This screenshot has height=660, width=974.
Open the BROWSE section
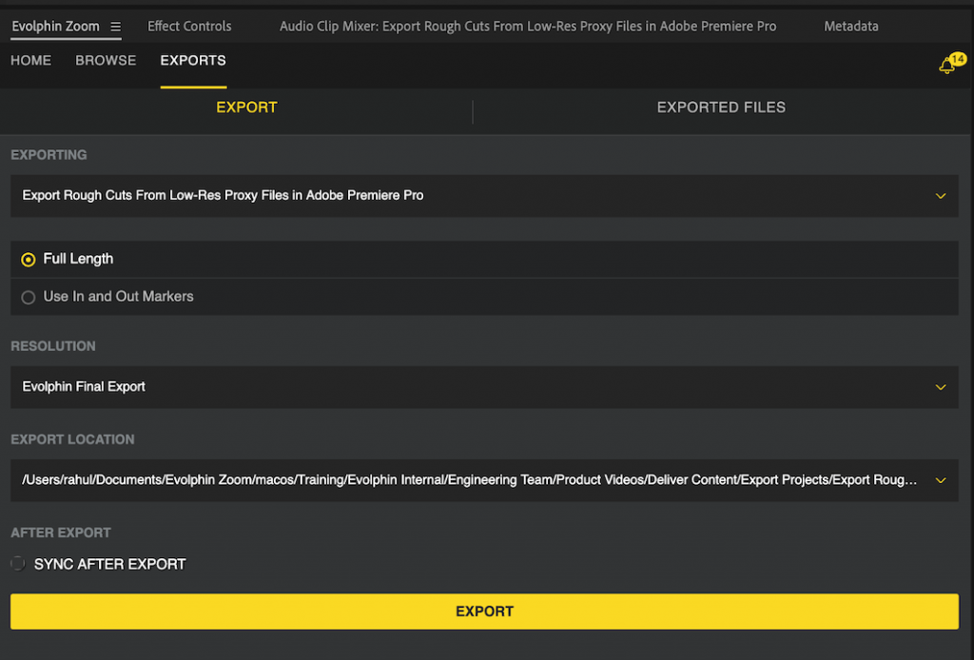(106, 60)
